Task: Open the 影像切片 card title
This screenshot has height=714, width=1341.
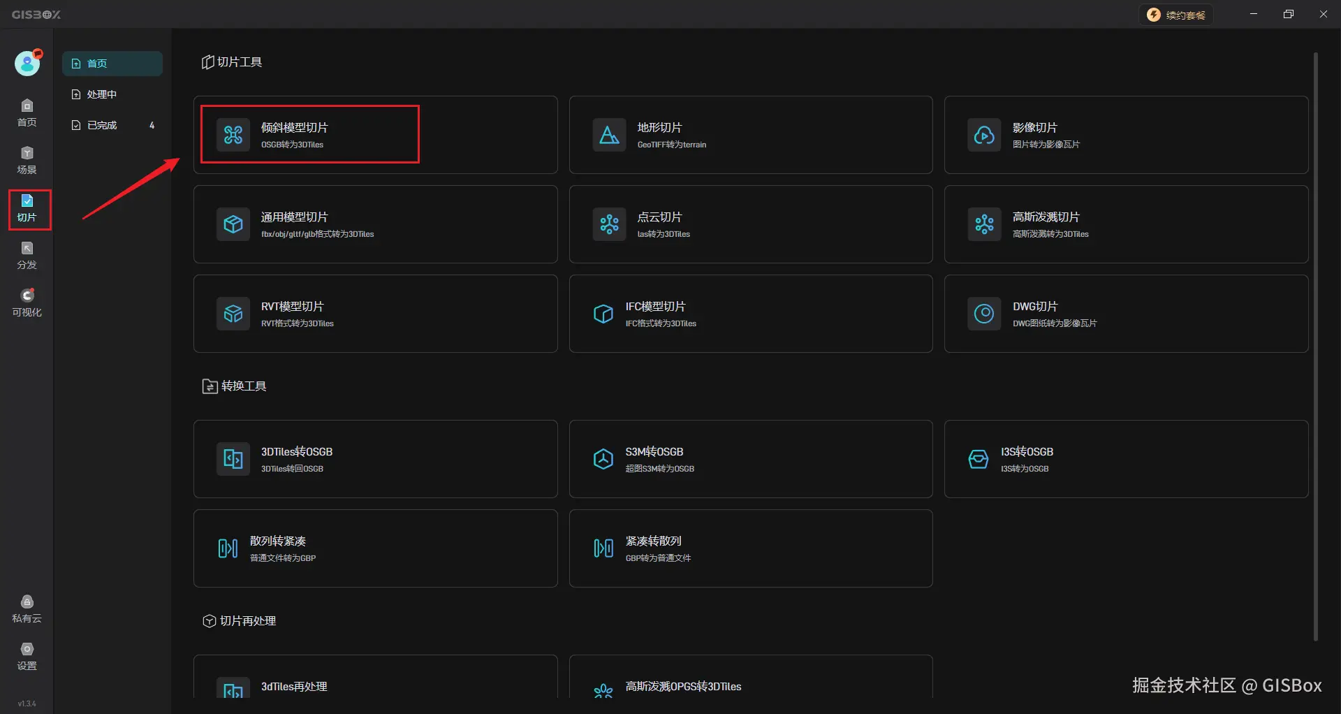Action: [x=1035, y=127]
